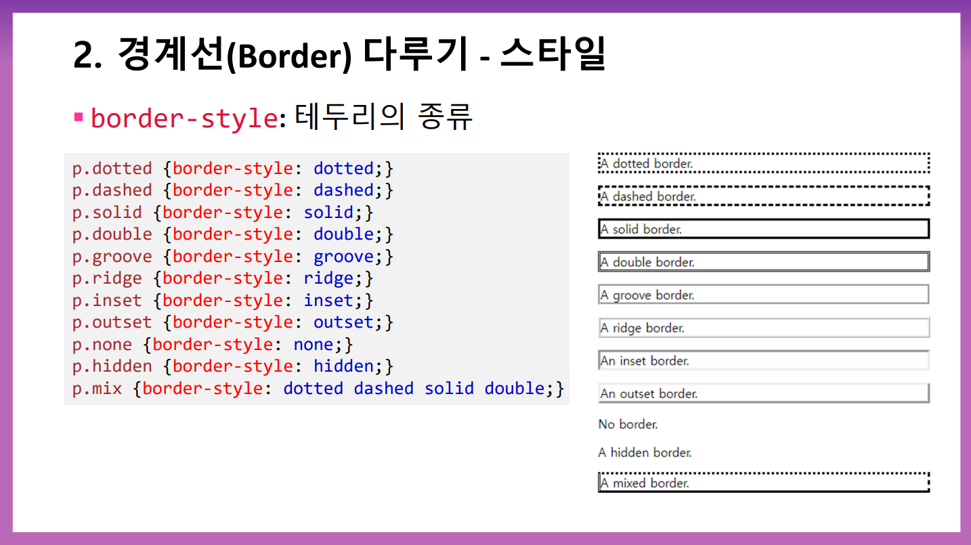Click the 'An outset border.' example box
The image size is (971, 545).
[764, 393]
